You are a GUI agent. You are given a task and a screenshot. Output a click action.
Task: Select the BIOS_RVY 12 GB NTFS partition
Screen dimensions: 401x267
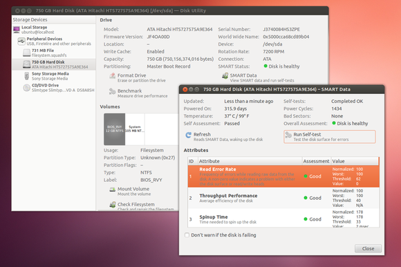point(115,129)
